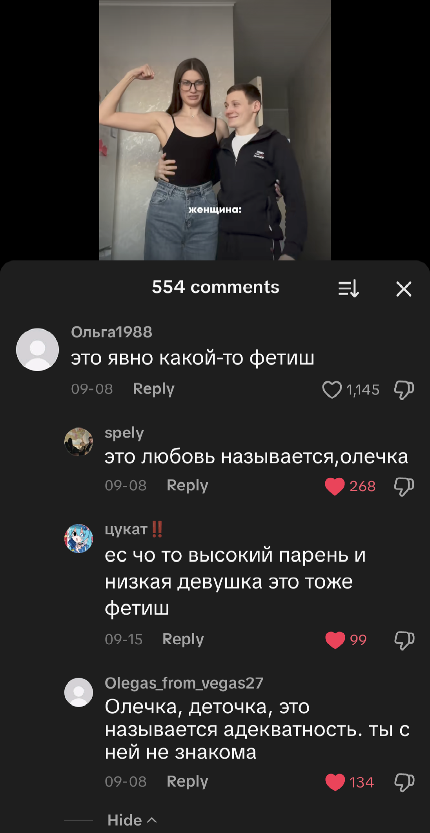Unlike spely's comment with 268 likes

tap(335, 487)
